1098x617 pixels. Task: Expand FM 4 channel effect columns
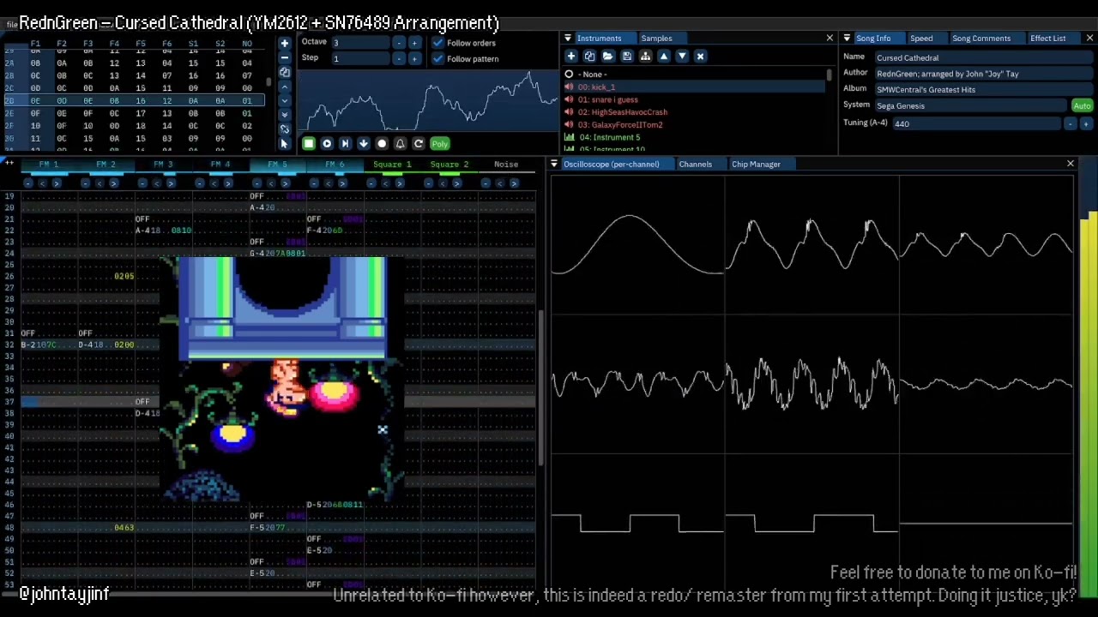(x=227, y=183)
